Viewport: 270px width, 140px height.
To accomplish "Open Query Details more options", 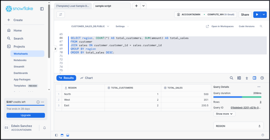I will [x=259, y=87].
